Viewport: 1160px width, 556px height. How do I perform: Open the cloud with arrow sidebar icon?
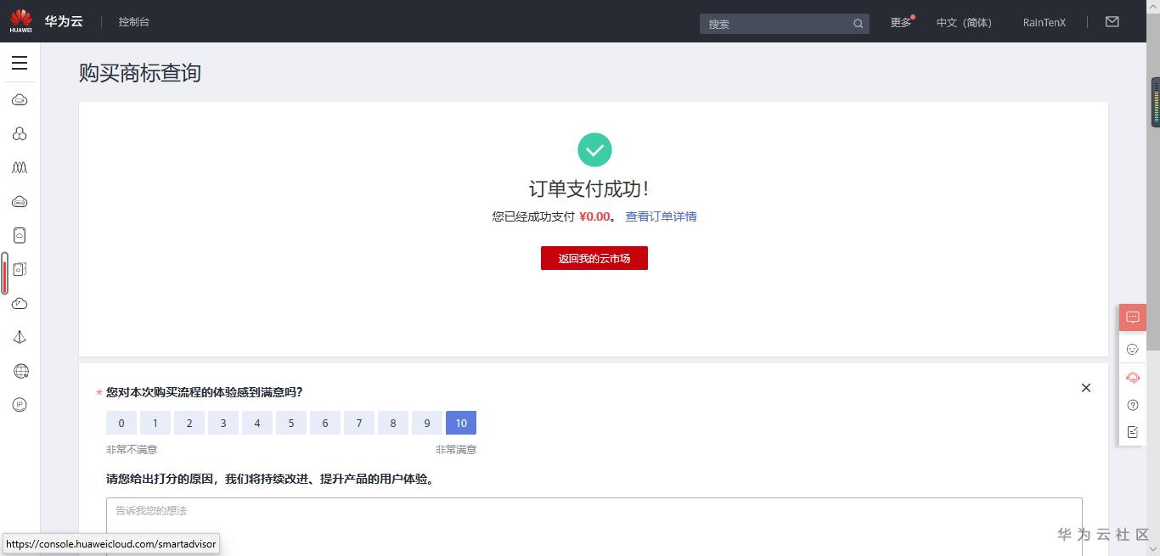pos(20,303)
